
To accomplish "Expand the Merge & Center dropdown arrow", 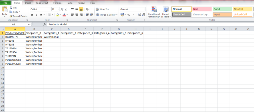I will (x=117, y=15).
